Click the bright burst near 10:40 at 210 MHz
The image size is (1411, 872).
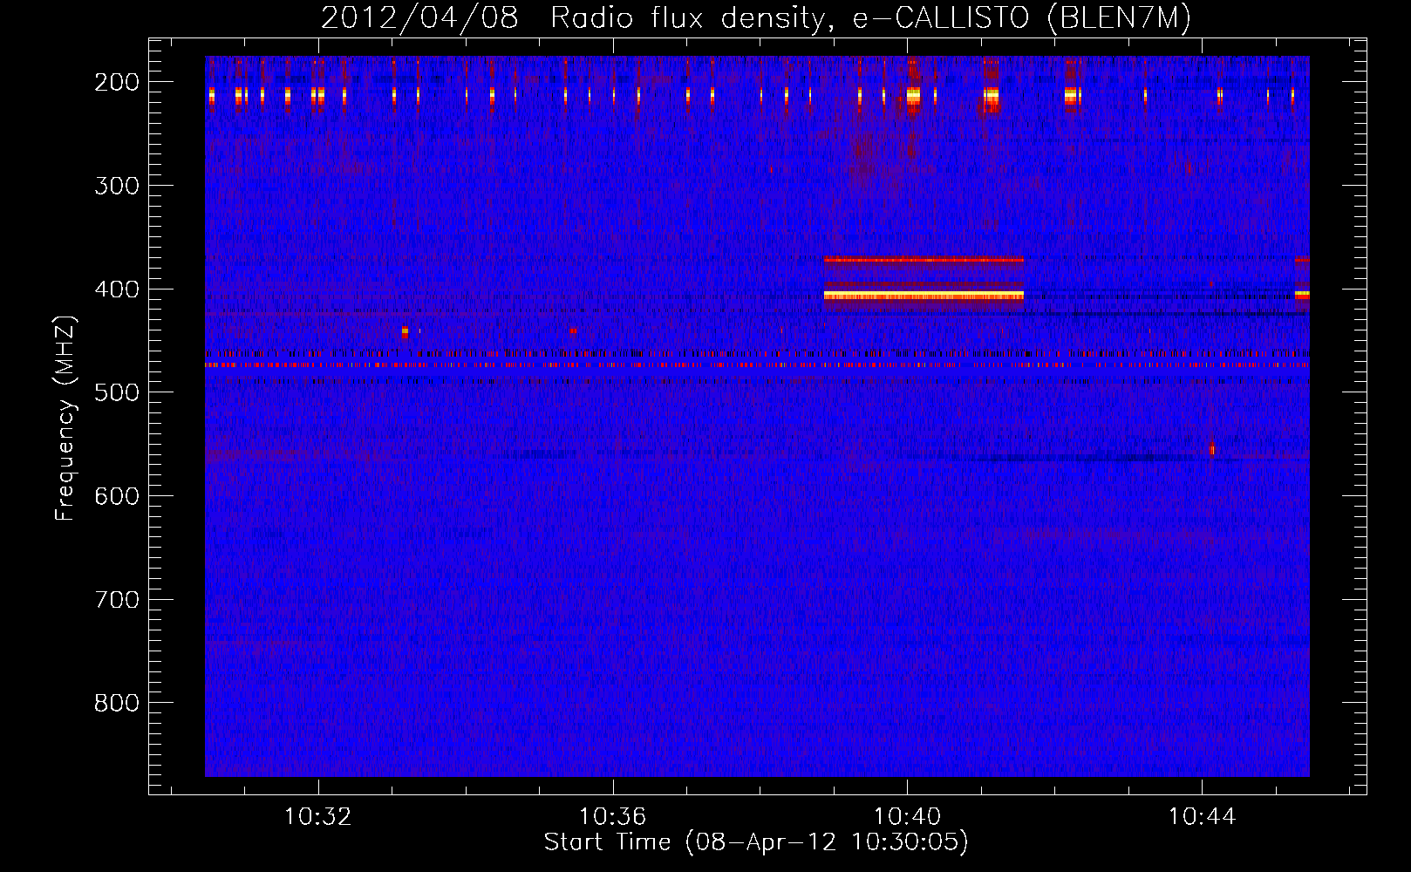point(913,95)
